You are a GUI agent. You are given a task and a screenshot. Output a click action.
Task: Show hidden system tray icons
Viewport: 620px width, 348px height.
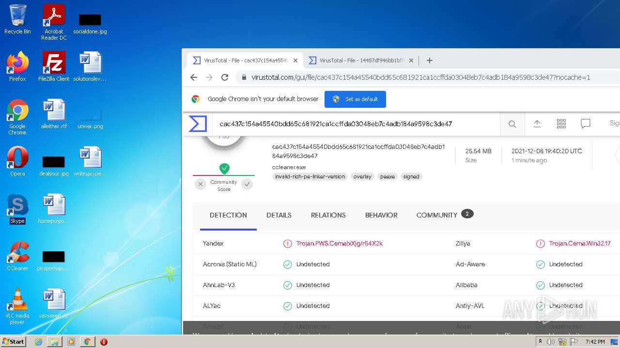pos(540,342)
